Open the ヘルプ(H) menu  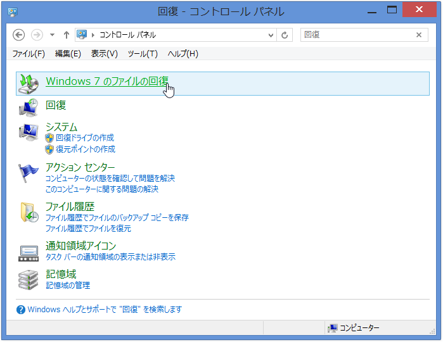(x=183, y=54)
